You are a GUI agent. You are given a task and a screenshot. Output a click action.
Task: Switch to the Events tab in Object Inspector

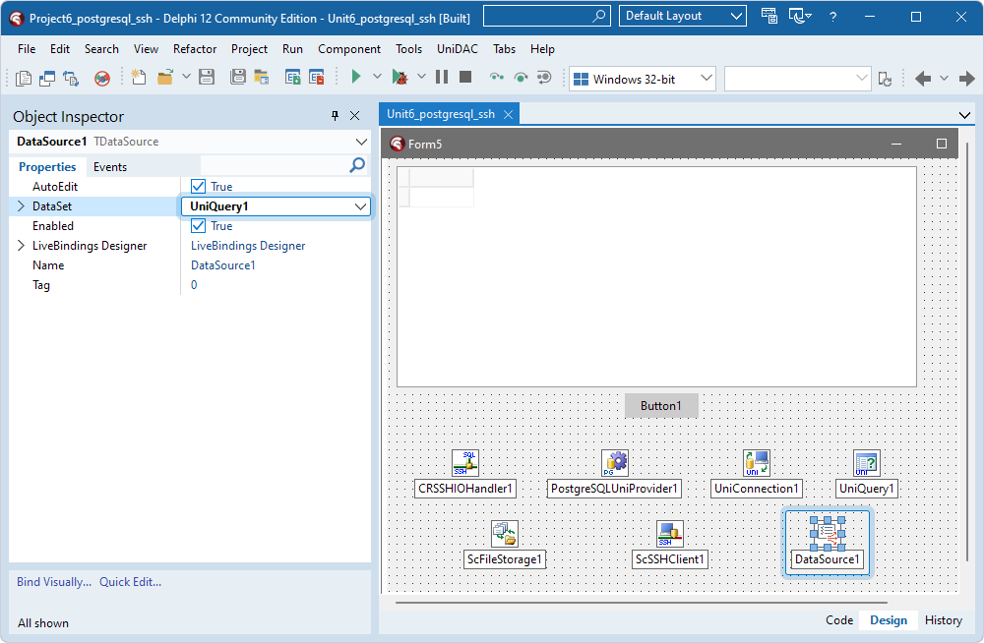pos(109,166)
